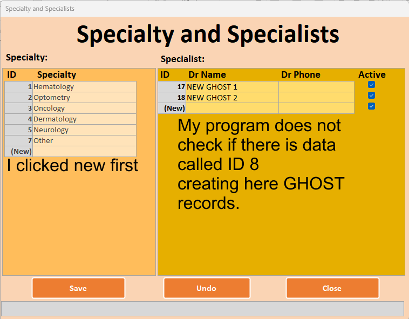Click the Close button
Screen dimensions: 409x319
click(x=332, y=288)
